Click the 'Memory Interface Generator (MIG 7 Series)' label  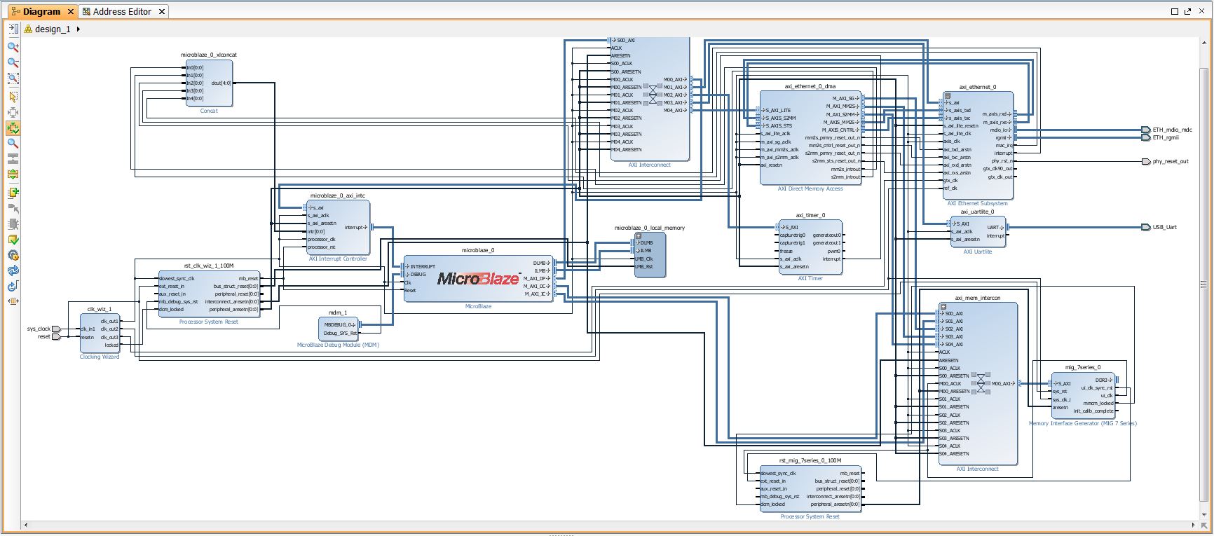tap(1083, 424)
